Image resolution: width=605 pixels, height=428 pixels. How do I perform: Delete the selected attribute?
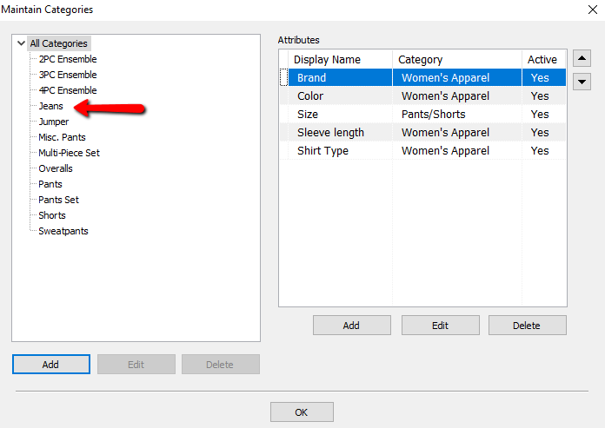[527, 326]
